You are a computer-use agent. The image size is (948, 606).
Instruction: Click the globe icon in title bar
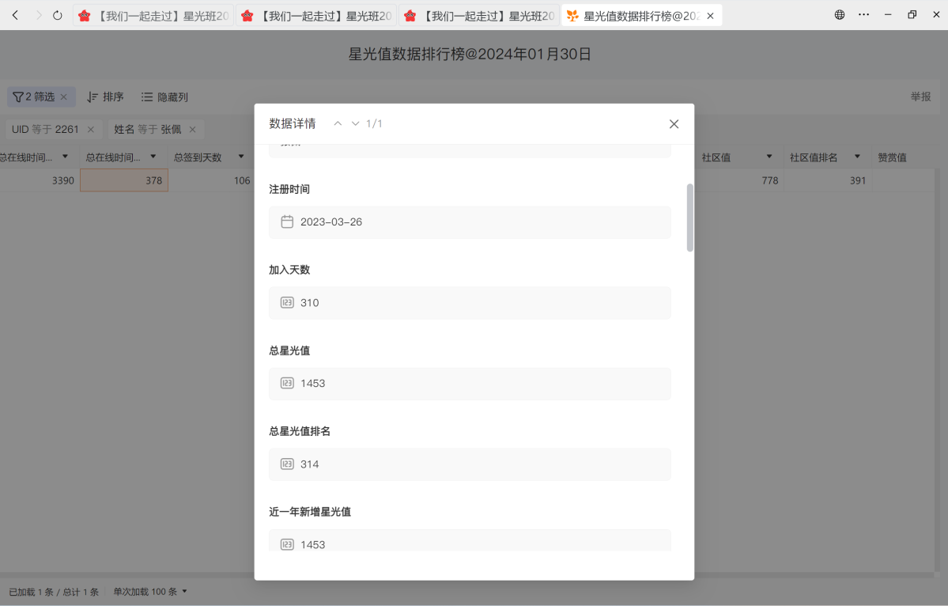(840, 14)
